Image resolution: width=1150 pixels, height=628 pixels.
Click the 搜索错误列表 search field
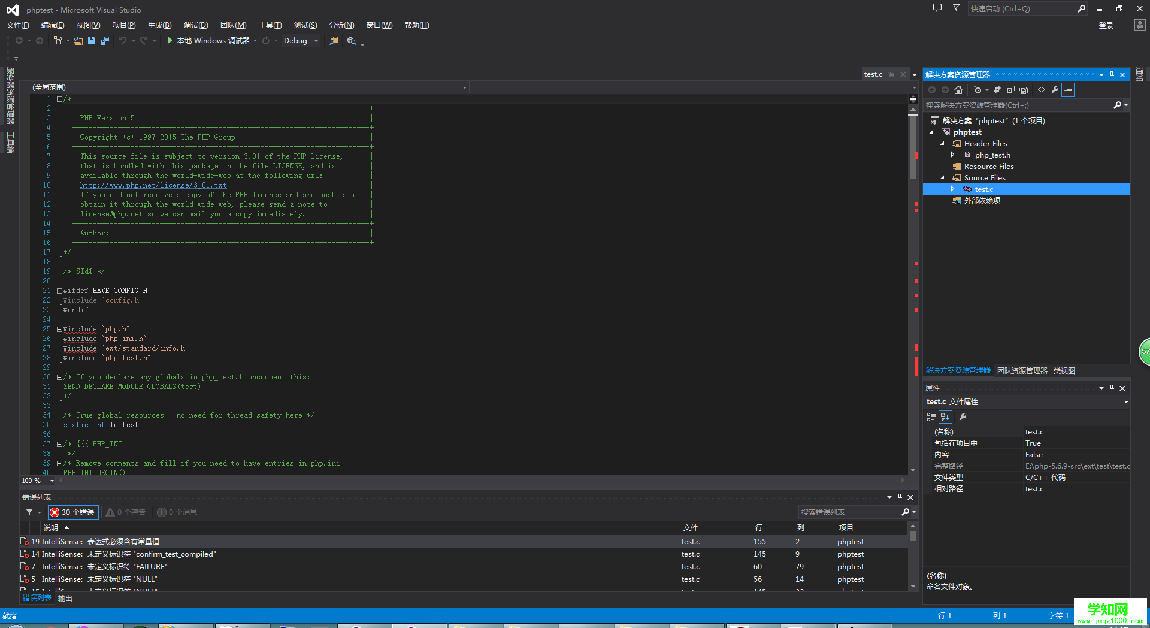pyautogui.click(x=849, y=512)
